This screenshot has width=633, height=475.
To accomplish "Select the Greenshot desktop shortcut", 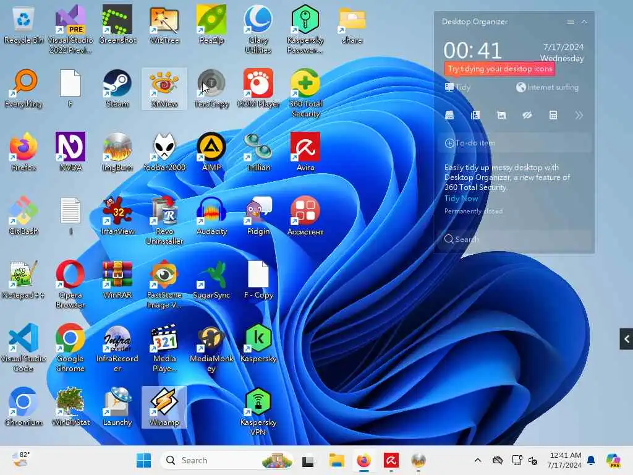I will 117,25.
